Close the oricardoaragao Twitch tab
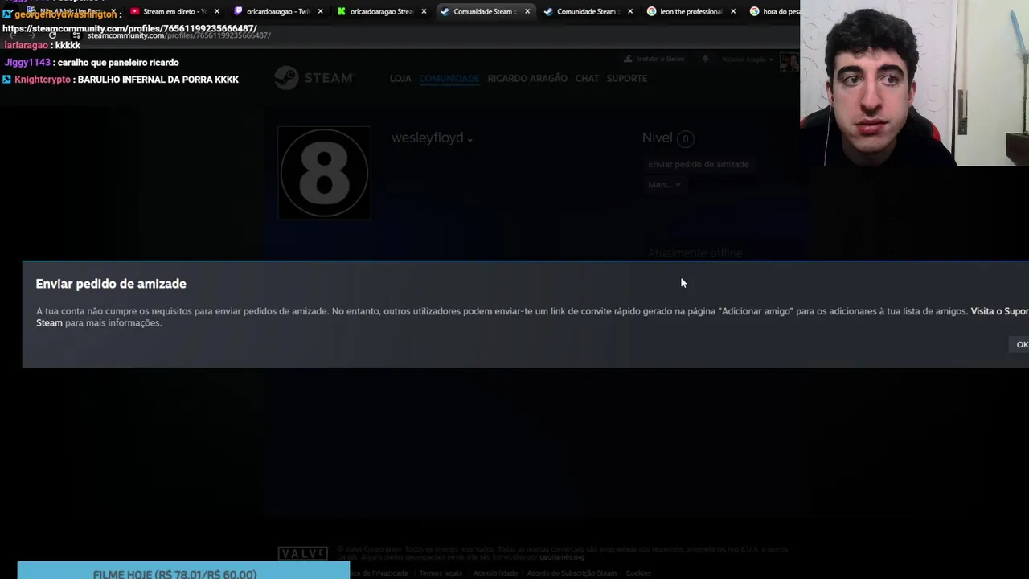 321,11
